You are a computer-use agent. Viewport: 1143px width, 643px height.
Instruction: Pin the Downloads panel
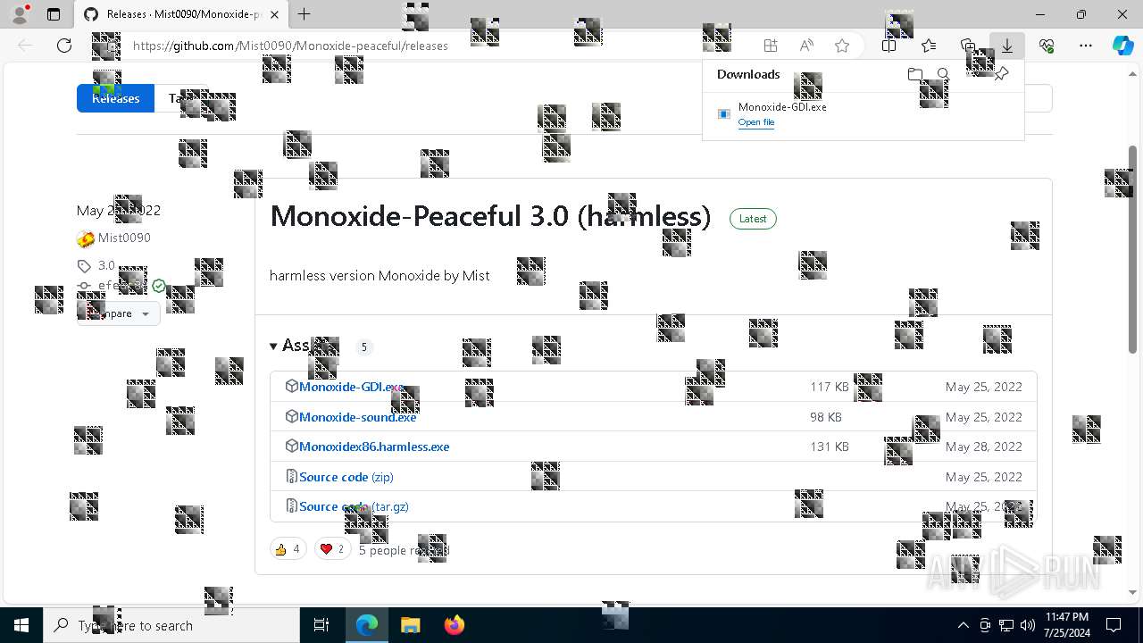point(1001,74)
